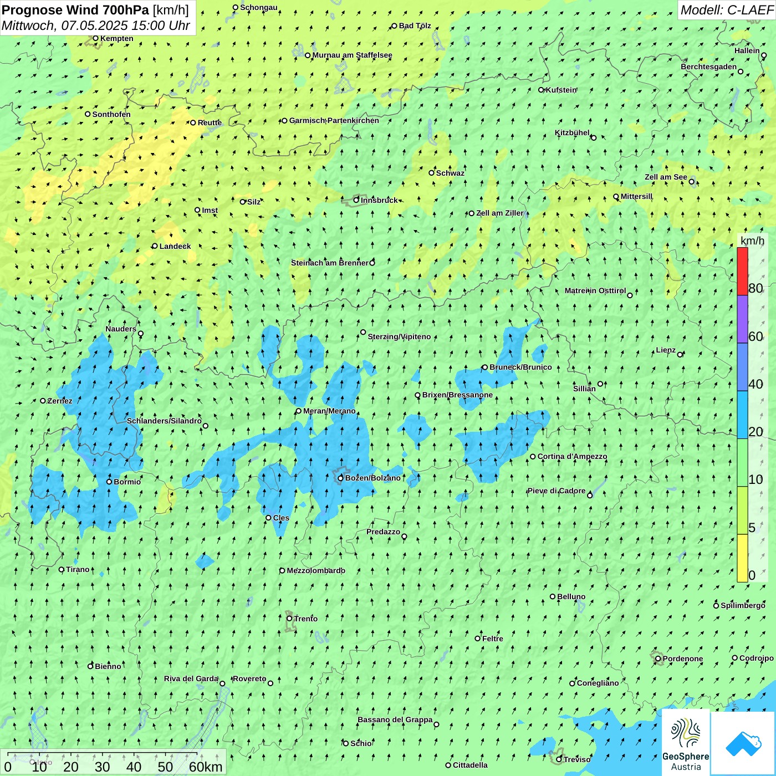Click the 'Kitzbühel' town label
The width and height of the screenshot is (776, 776).
[x=573, y=133]
